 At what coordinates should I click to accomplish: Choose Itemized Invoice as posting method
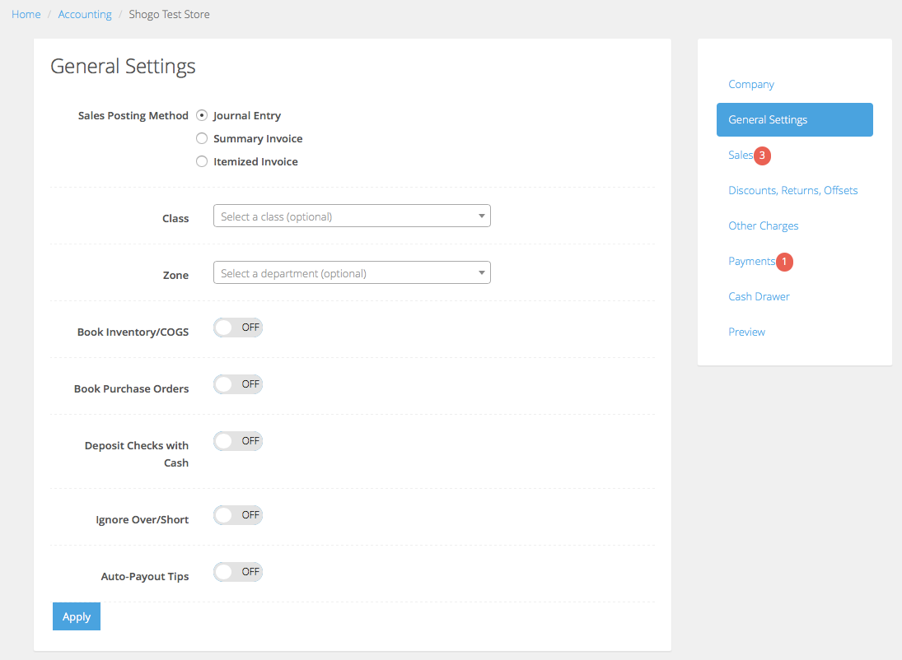tap(202, 161)
